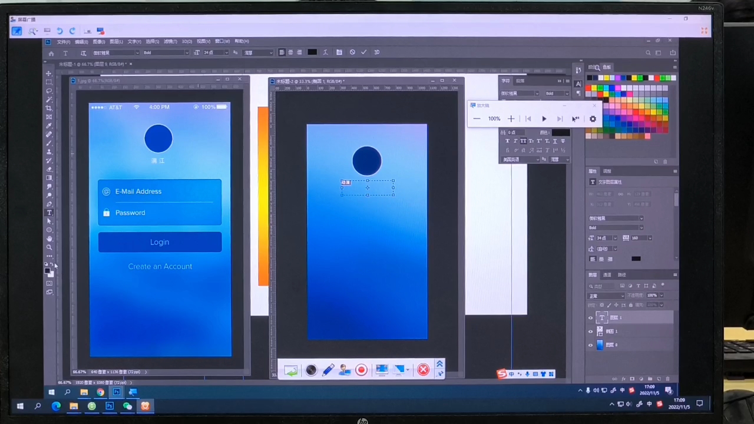
Task: Click the blue pencil icon in floating toolbar
Action: [x=328, y=370]
